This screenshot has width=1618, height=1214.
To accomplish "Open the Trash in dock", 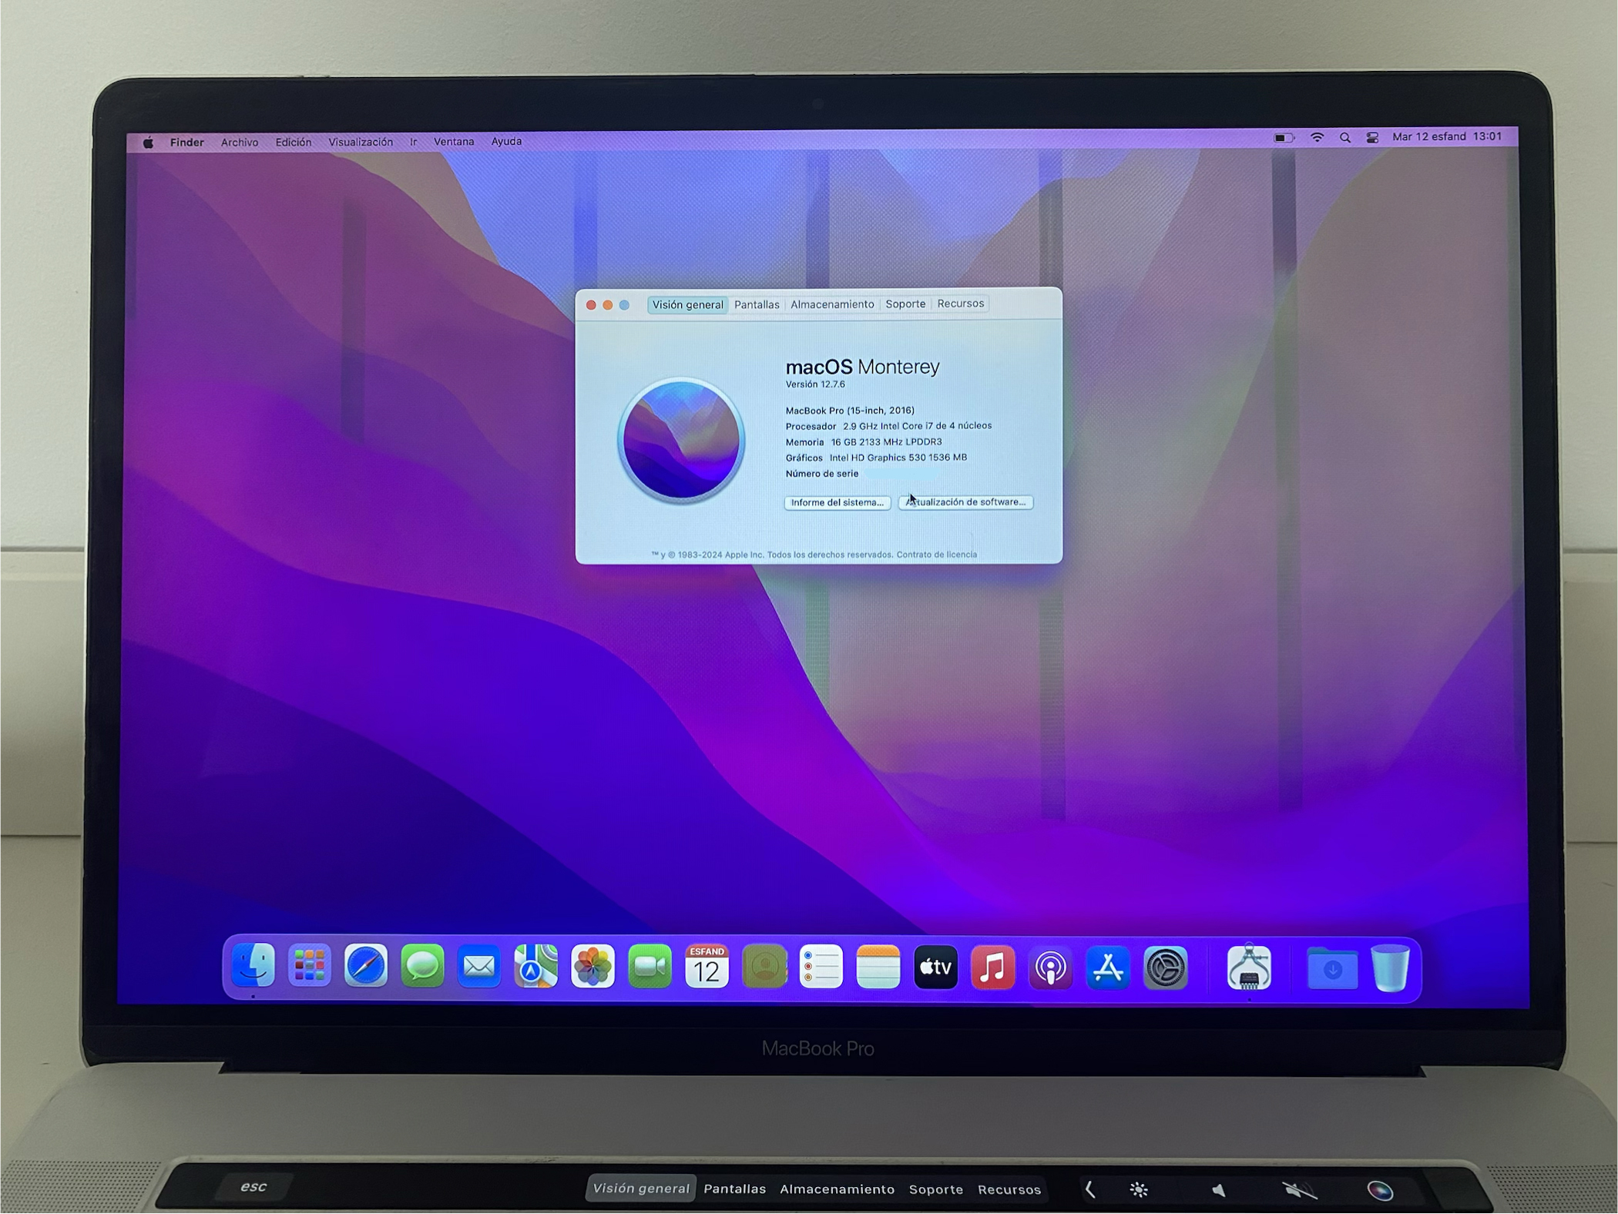I will 1391,968.
